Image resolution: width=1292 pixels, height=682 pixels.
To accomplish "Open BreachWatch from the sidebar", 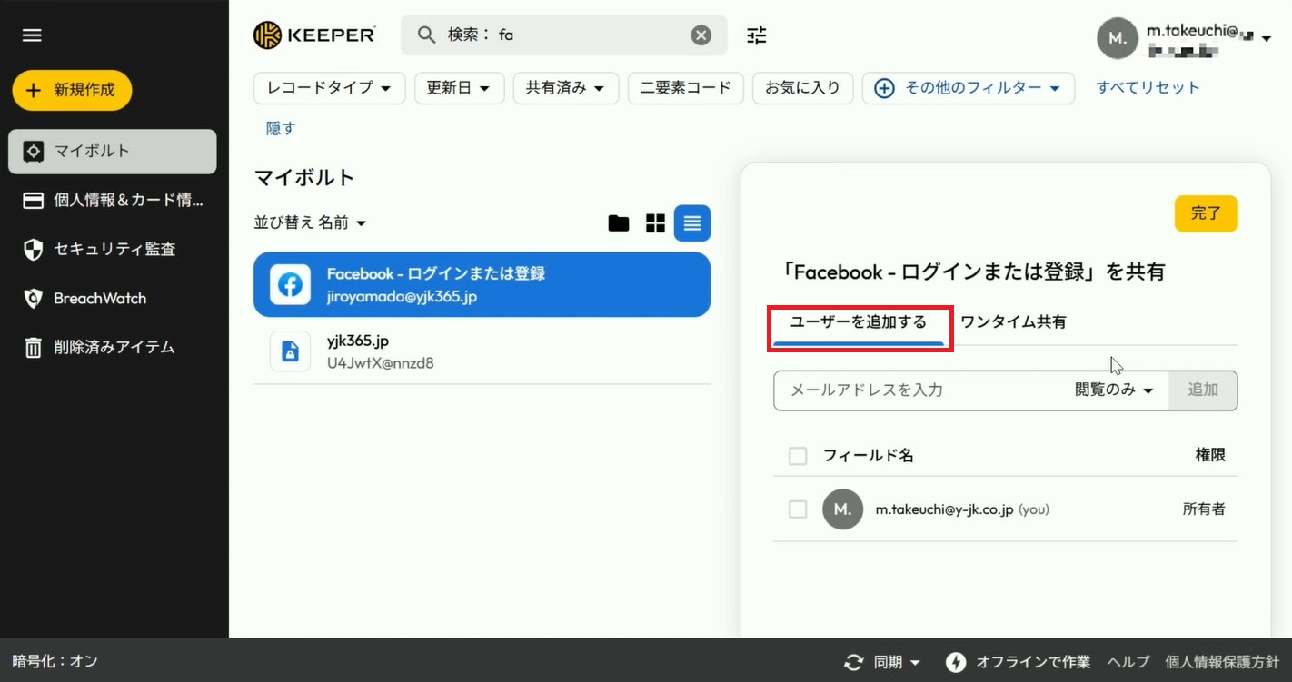I will click(x=98, y=298).
